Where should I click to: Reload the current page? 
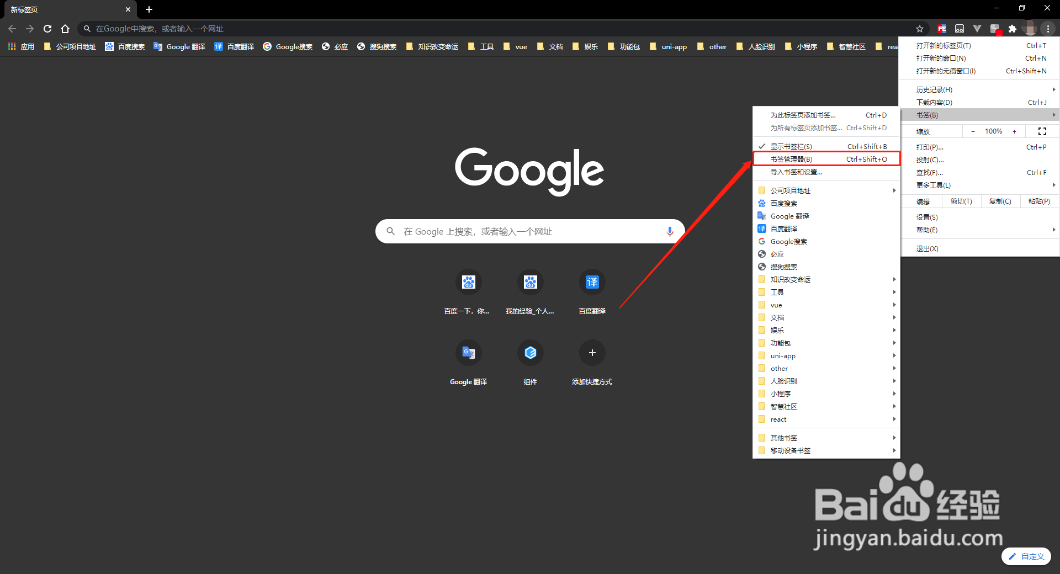(x=47, y=29)
